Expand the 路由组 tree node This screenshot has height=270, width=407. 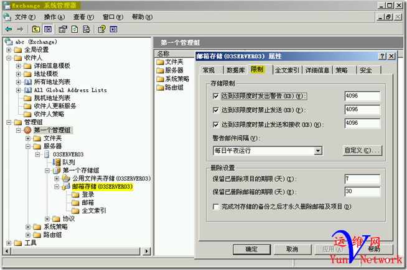pos(28,235)
